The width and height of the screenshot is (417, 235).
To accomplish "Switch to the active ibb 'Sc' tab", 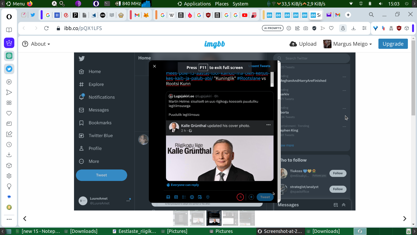I will [316, 15].
